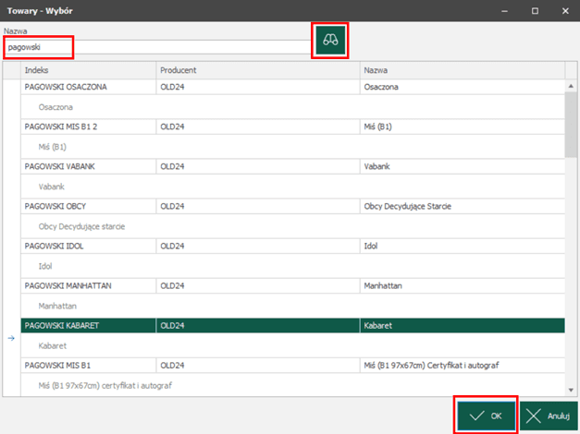The height and width of the screenshot is (434, 580).
Task: Sort by the Producent column header
Action: pos(258,70)
